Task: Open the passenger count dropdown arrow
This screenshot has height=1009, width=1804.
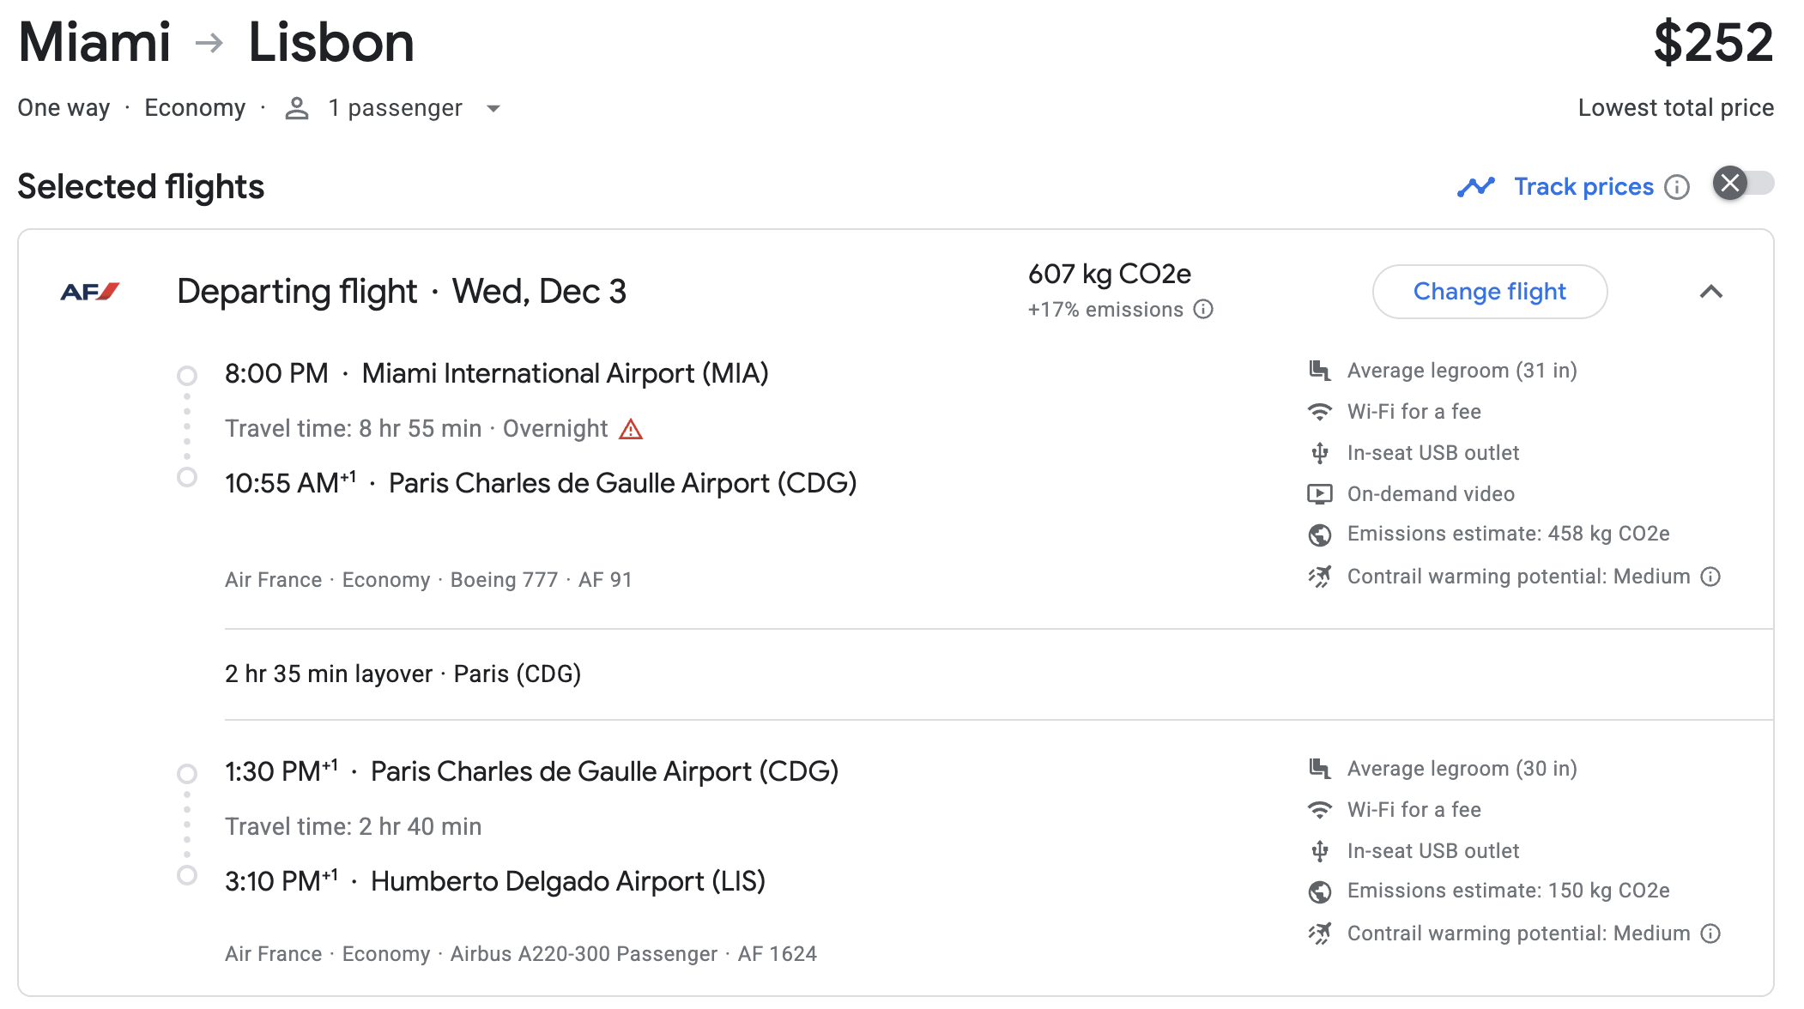Action: (493, 109)
